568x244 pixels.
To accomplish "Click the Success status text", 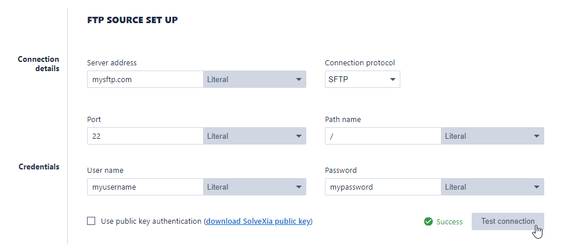I will 449,221.
